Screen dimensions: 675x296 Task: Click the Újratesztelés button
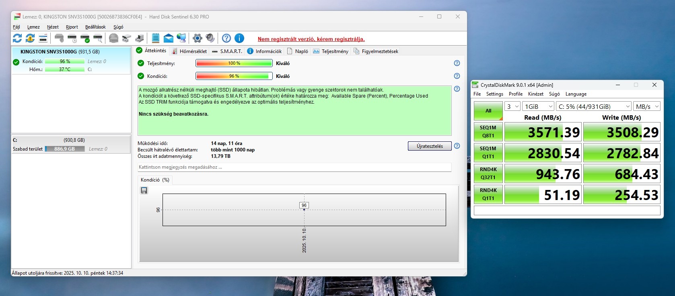(430, 146)
